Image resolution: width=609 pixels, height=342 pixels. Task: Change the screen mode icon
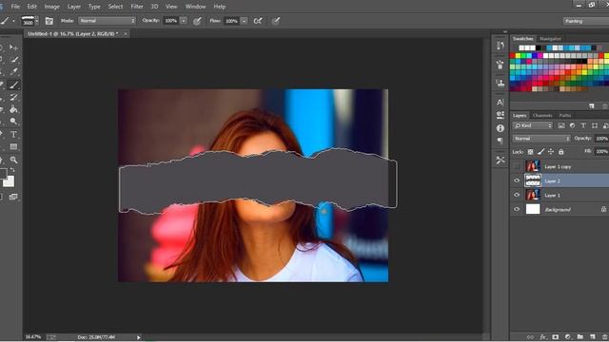tap(13, 197)
